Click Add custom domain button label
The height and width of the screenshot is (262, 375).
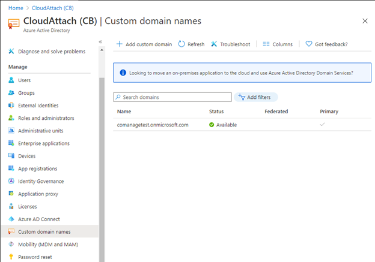pos(149,44)
